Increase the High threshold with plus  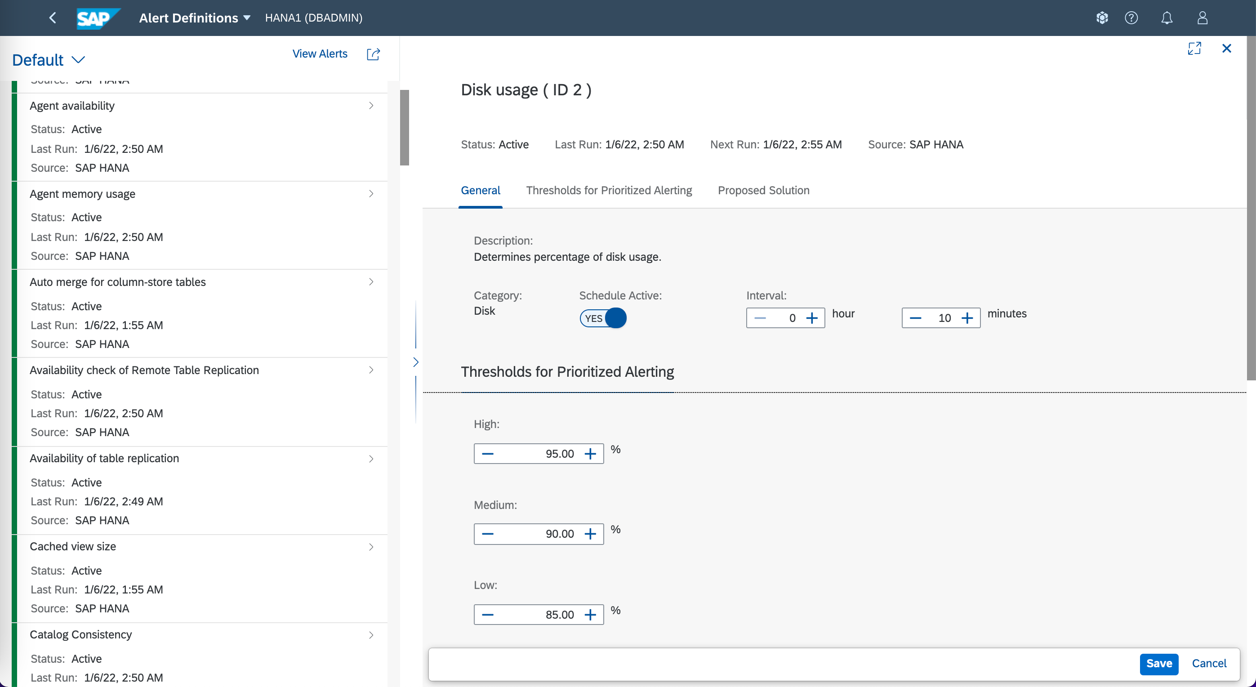(590, 454)
